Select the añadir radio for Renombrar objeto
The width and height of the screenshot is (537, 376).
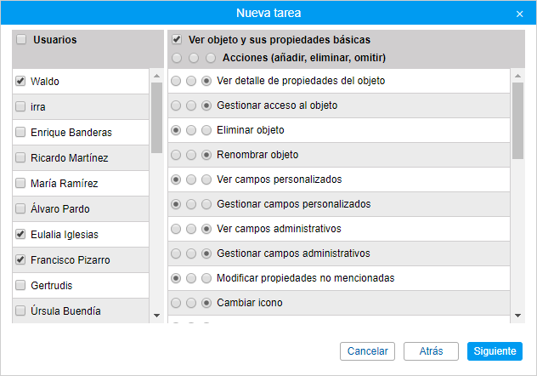click(x=176, y=156)
